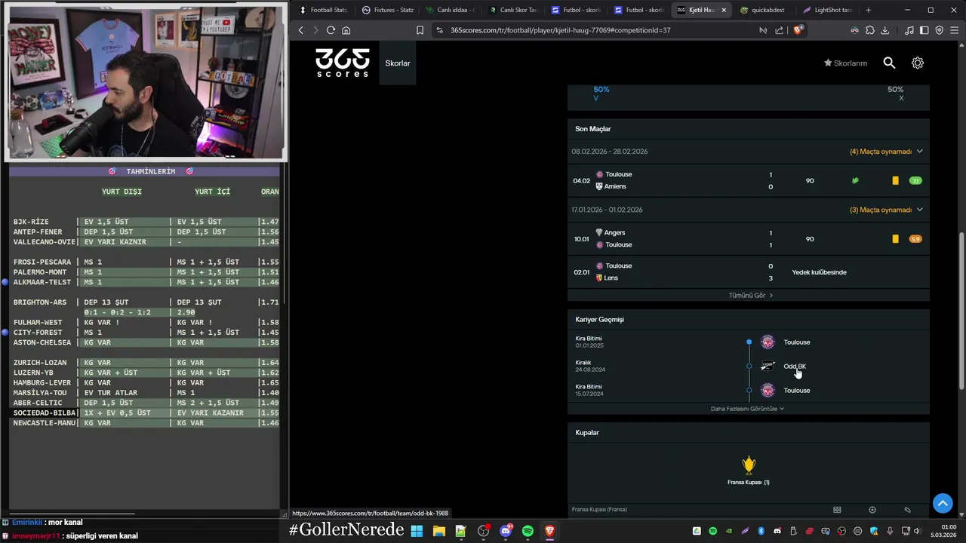The height and width of the screenshot is (543, 966).
Task: Open Windows Start button
Action: [417, 531]
